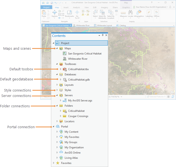Click the Undo arrow in the quick access toolbar
This screenshot has width=176, height=167.
56,3
